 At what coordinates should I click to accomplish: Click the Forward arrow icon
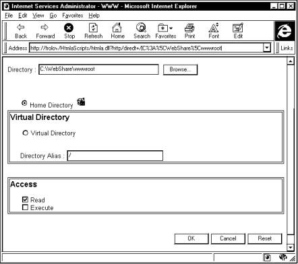[x=44, y=28]
